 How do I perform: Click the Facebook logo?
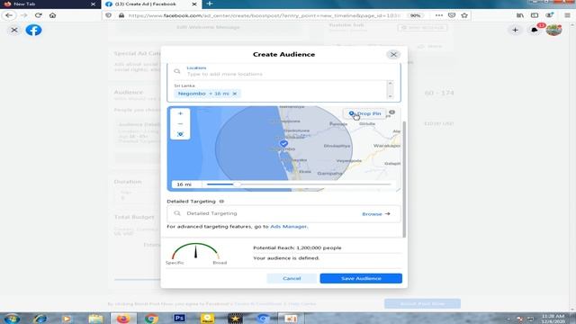pyautogui.click(x=33, y=30)
